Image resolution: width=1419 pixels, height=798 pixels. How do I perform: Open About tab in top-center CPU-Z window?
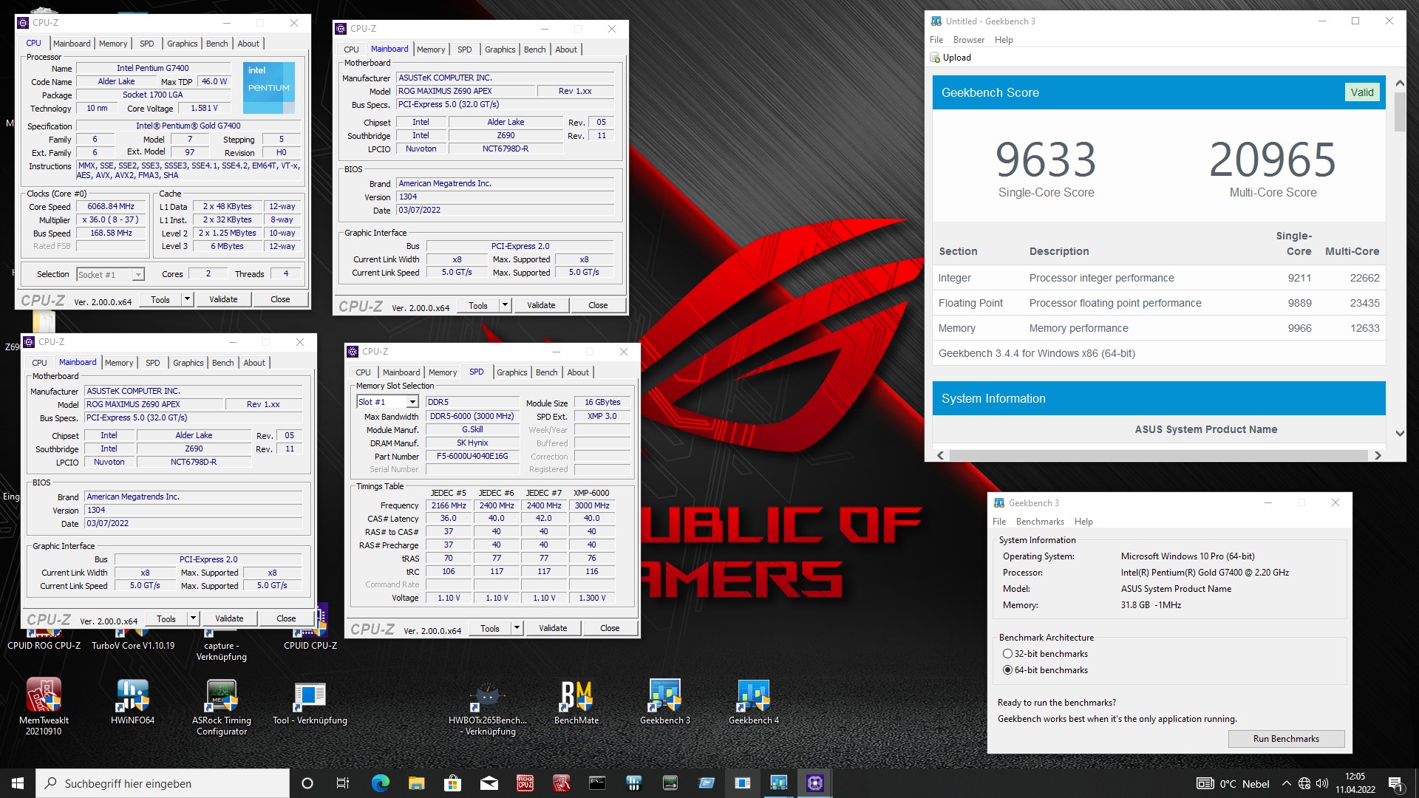pyautogui.click(x=566, y=50)
